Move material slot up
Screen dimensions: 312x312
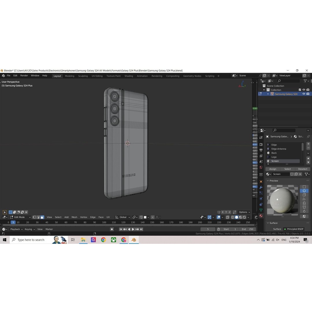point(308,158)
